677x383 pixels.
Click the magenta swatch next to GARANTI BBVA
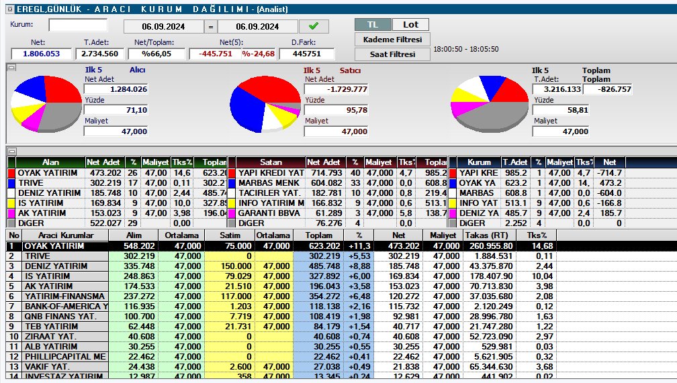click(x=232, y=213)
